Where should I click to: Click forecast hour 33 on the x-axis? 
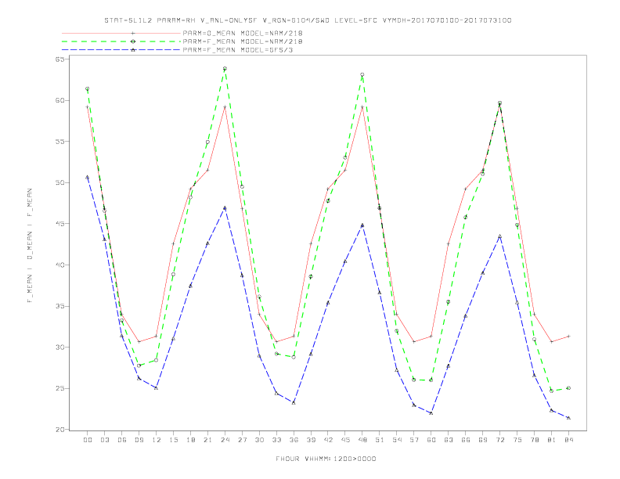click(x=276, y=440)
